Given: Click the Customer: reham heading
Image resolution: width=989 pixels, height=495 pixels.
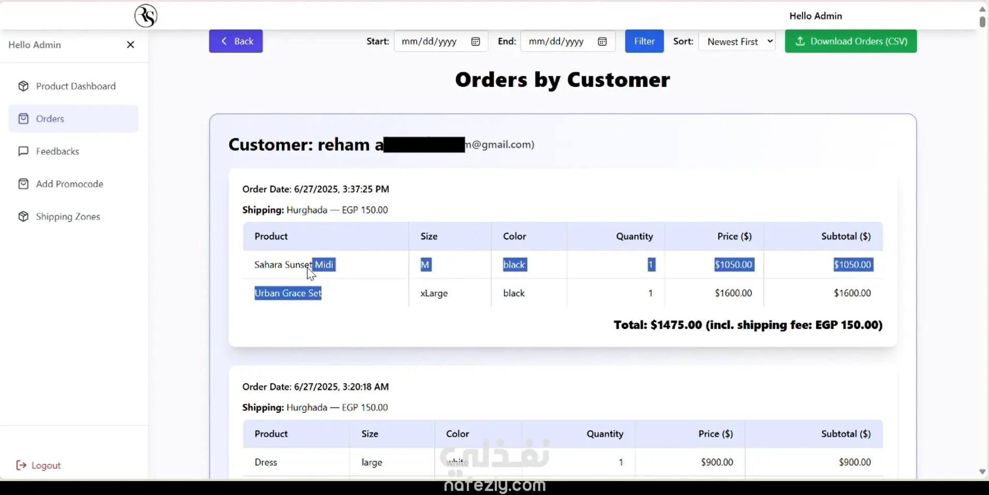Looking at the screenshot, I should pos(381,144).
